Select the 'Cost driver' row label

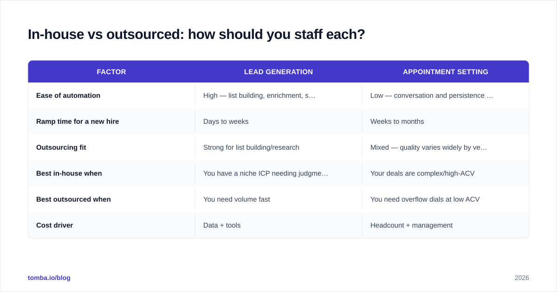(55, 225)
